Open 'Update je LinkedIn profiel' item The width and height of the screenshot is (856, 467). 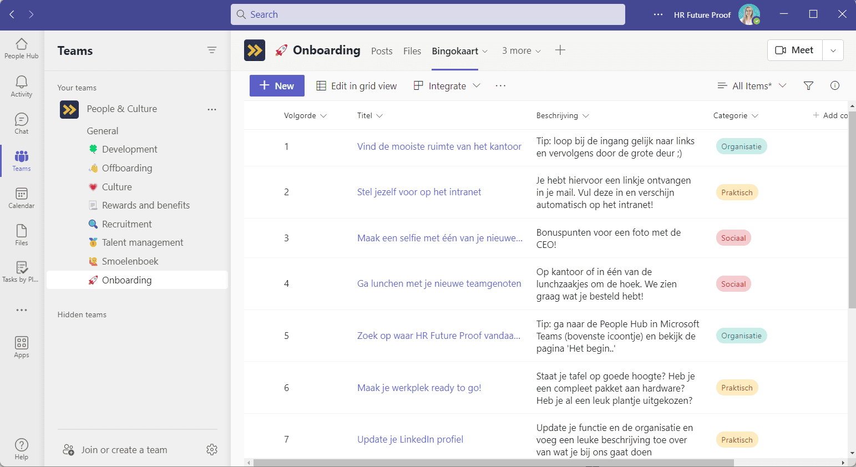(x=410, y=439)
